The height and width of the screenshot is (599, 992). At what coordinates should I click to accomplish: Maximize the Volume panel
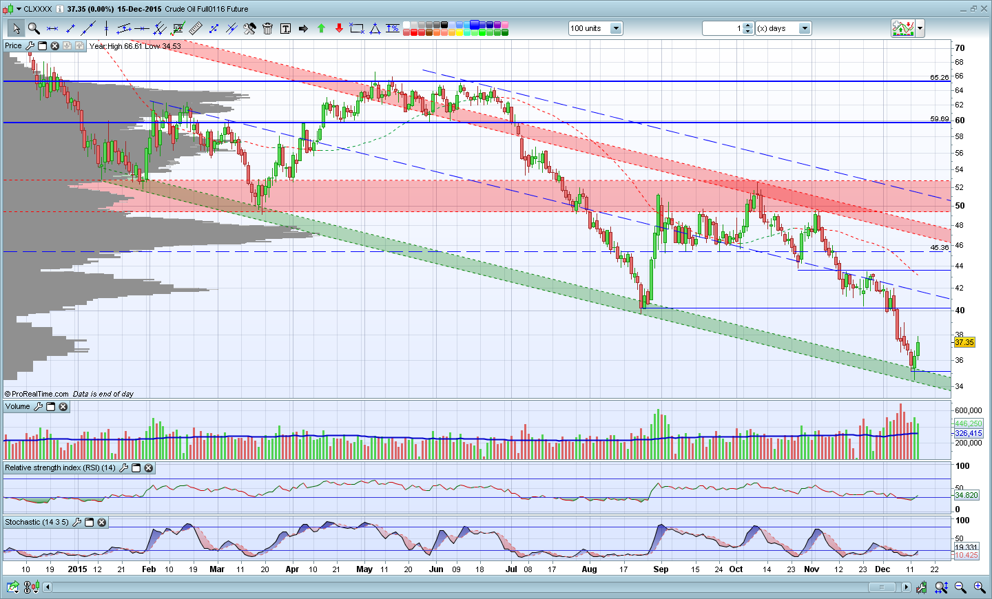click(50, 406)
